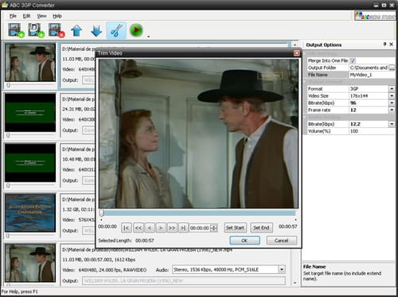This screenshot has width=398, height=297.
Task: Open the Edit menu
Action: tap(26, 16)
